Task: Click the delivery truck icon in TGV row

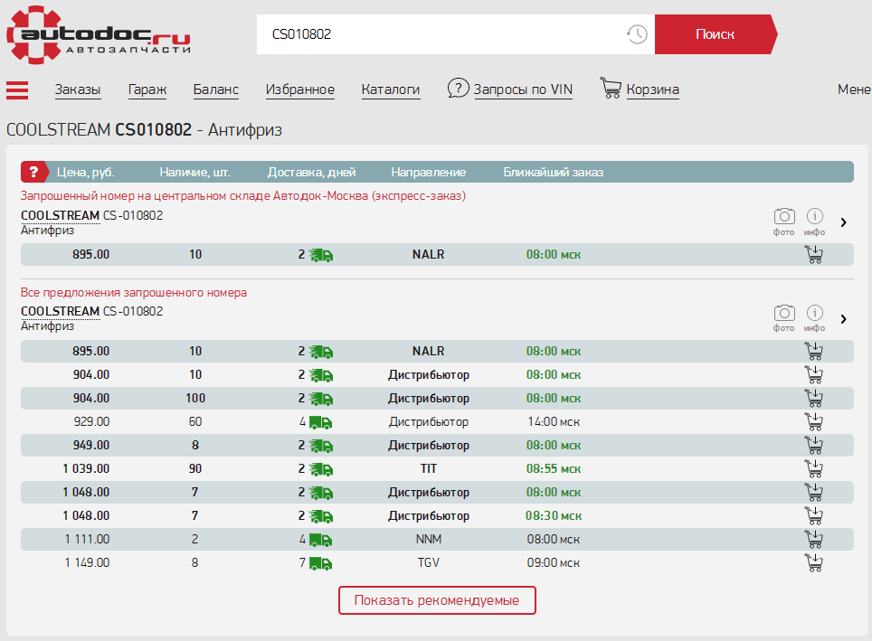Action: point(320,563)
